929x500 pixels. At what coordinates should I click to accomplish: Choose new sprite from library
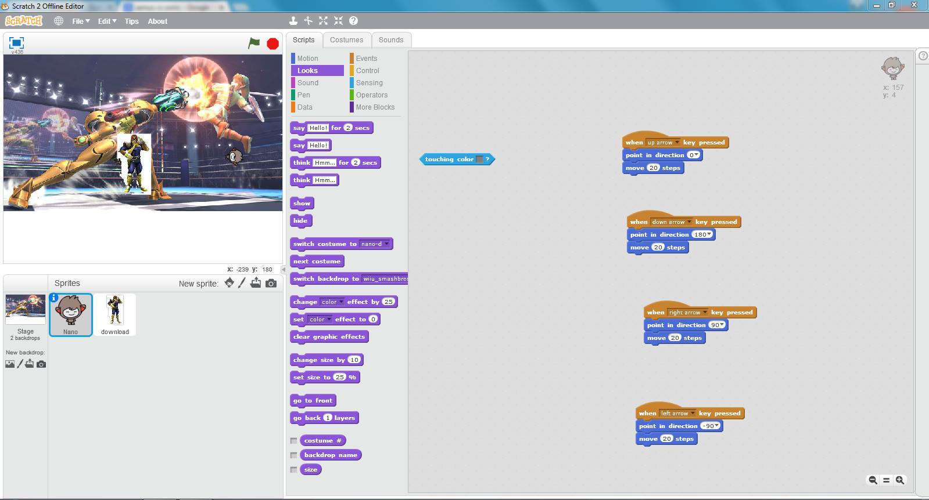[x=229, y=283]
